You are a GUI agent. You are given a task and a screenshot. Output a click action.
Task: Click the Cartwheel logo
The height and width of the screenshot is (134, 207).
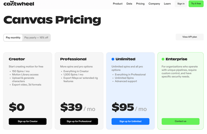pos(19,4)
